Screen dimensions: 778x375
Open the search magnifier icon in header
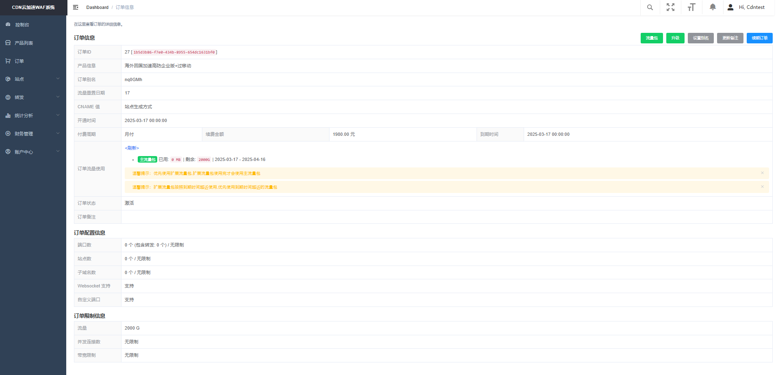click(x=650, y=7)
